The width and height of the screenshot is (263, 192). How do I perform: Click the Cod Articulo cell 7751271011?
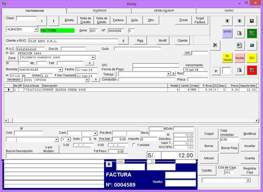pos(33,90)
